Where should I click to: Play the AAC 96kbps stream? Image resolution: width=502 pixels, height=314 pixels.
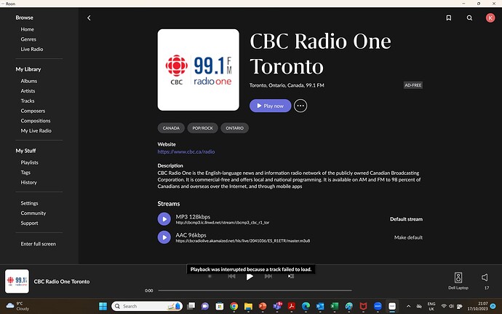(164, 238)
